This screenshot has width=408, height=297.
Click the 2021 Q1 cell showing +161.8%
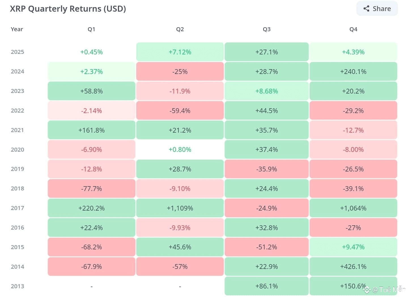point(91,130)
